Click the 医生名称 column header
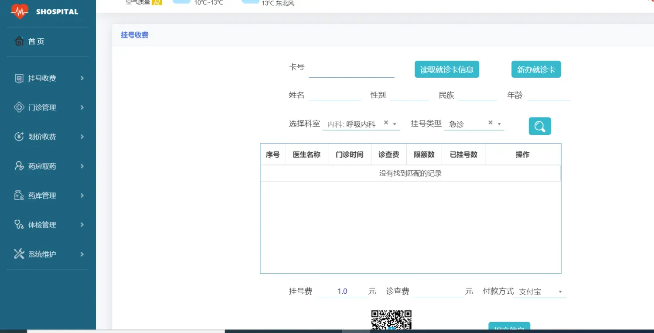654x333 pixels. pyautogui.click(x=307, y=154)
